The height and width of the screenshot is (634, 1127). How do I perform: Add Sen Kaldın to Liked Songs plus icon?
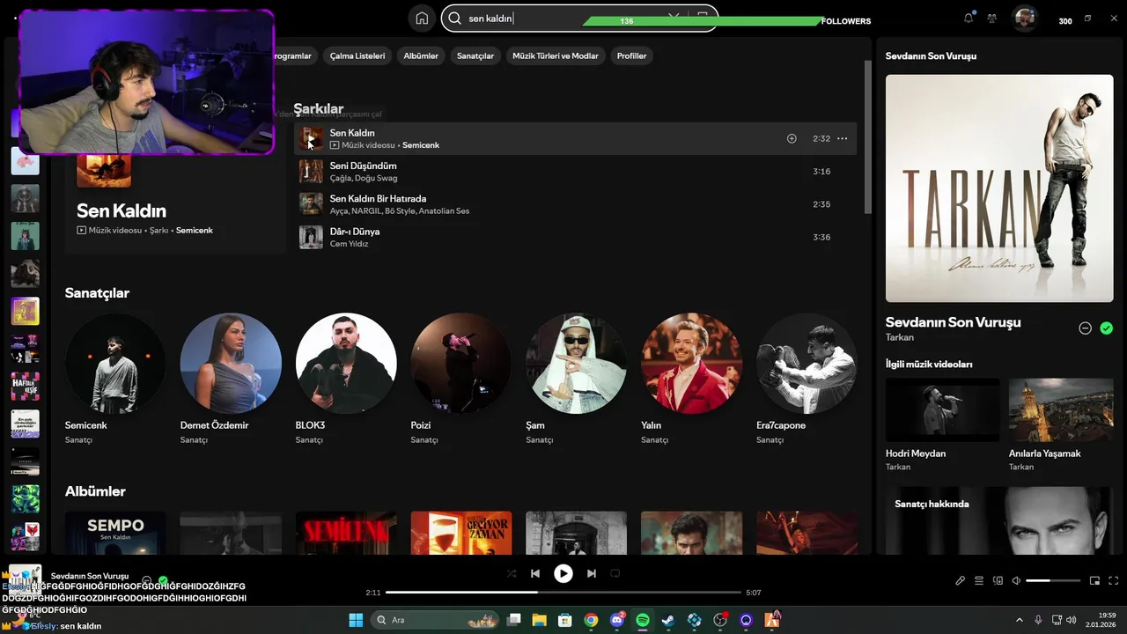[792, 138]
